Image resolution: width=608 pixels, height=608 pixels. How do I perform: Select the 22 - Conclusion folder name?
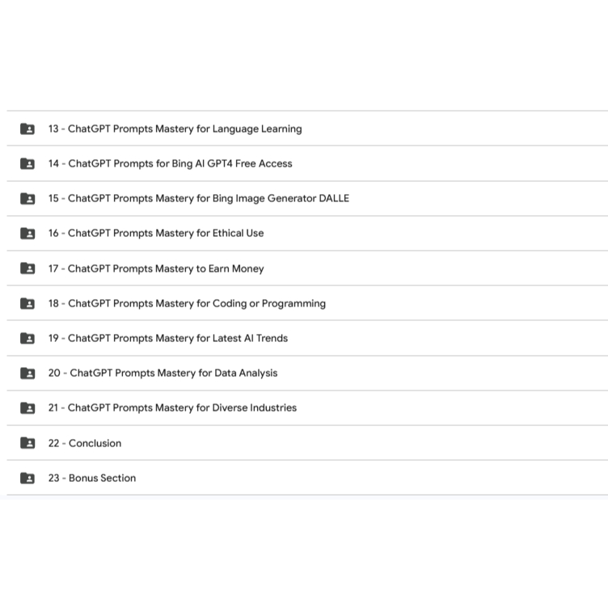(x=84, y=443)
